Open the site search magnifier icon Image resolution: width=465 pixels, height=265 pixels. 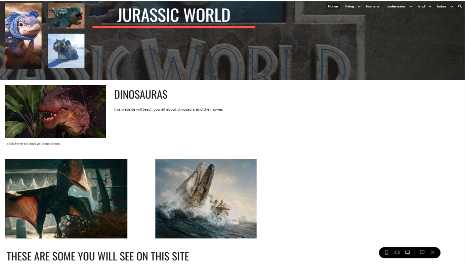pyautogui.click(x=460, y=6)
